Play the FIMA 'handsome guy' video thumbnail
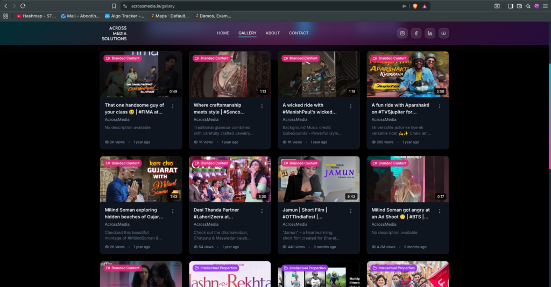 point(141,74)
